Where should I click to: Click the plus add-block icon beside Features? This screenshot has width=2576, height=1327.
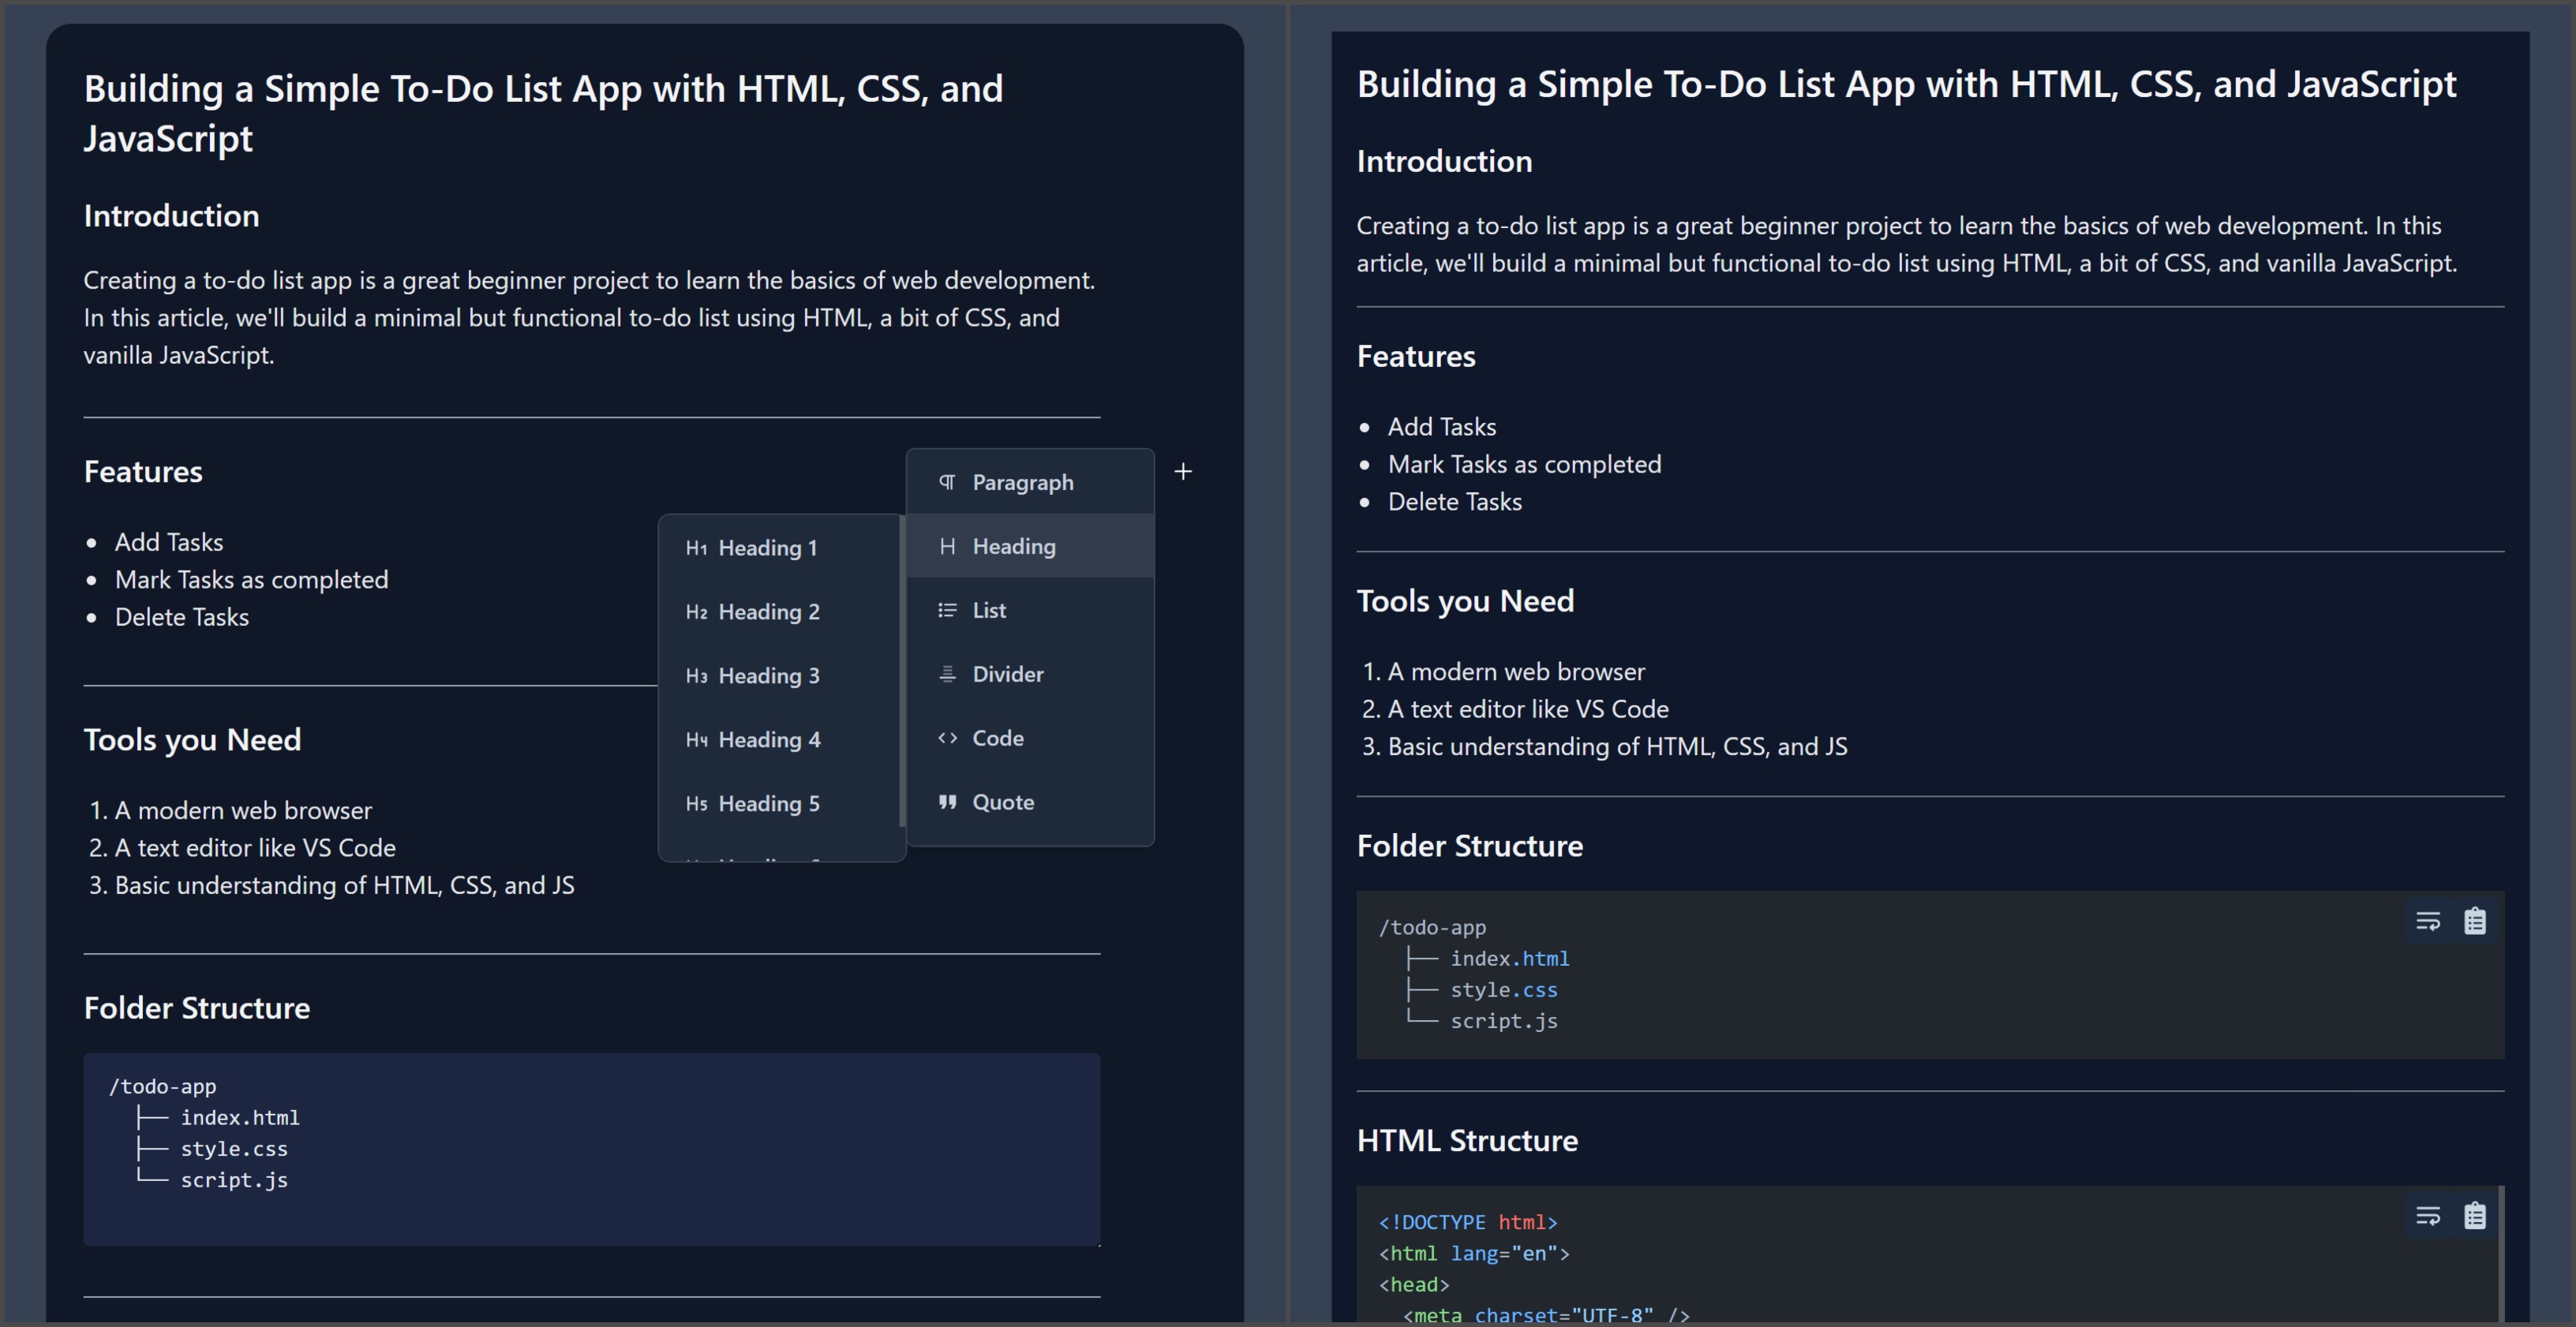[1183, 472]
